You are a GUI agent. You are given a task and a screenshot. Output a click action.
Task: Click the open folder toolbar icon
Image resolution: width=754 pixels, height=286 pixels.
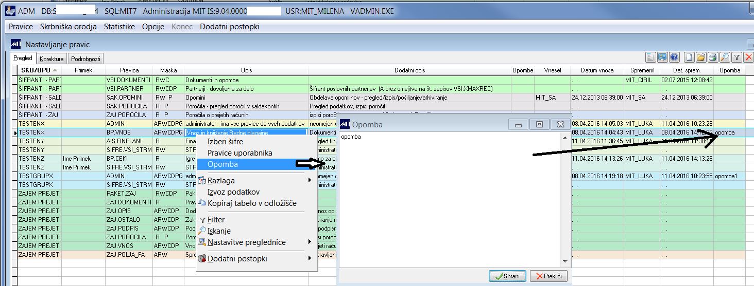(x=701, y=58)
